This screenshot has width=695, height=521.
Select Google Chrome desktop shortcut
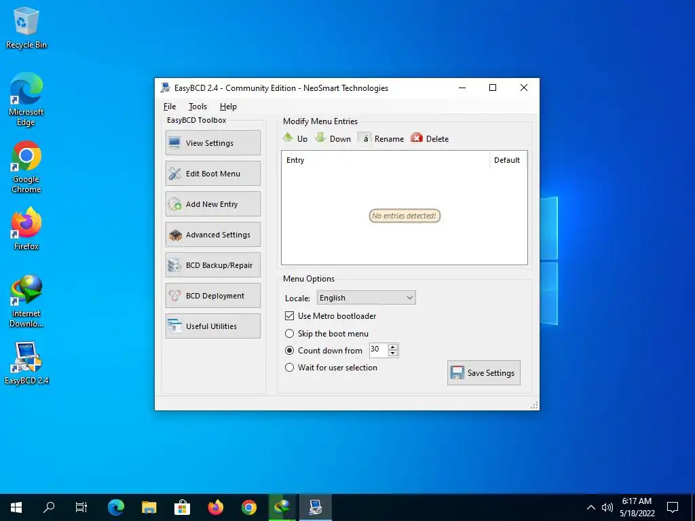[26, 167]
